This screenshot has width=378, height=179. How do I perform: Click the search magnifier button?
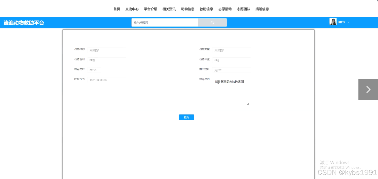pyautogui.click(x=212, y=22)
